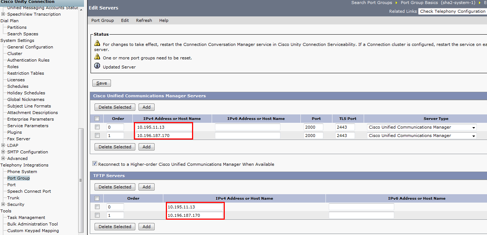Open Holiday Schedules in navigation tree
The width and height of the screenshot is (487, 235).
pos(26,93)
